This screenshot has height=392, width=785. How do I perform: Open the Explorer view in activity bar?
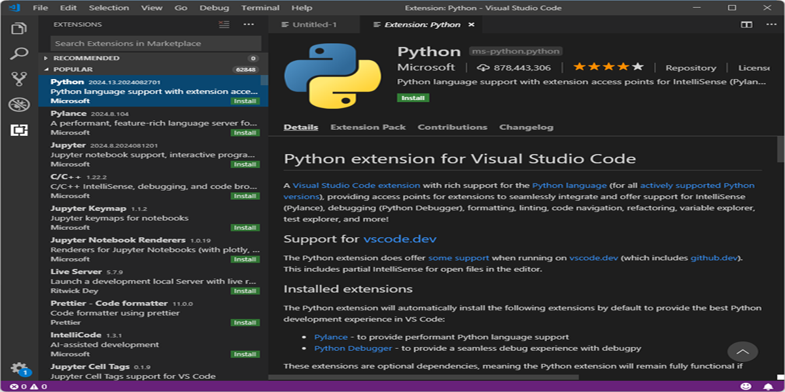click(19, 29)
